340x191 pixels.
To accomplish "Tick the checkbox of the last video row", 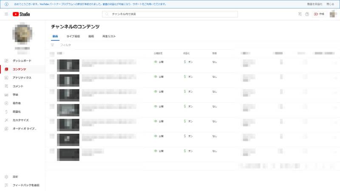I will coord(52,151).
